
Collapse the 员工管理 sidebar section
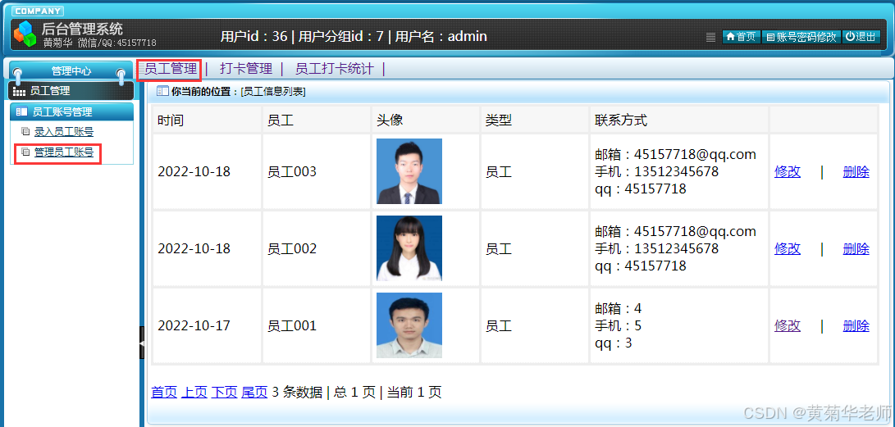(71, 91)
